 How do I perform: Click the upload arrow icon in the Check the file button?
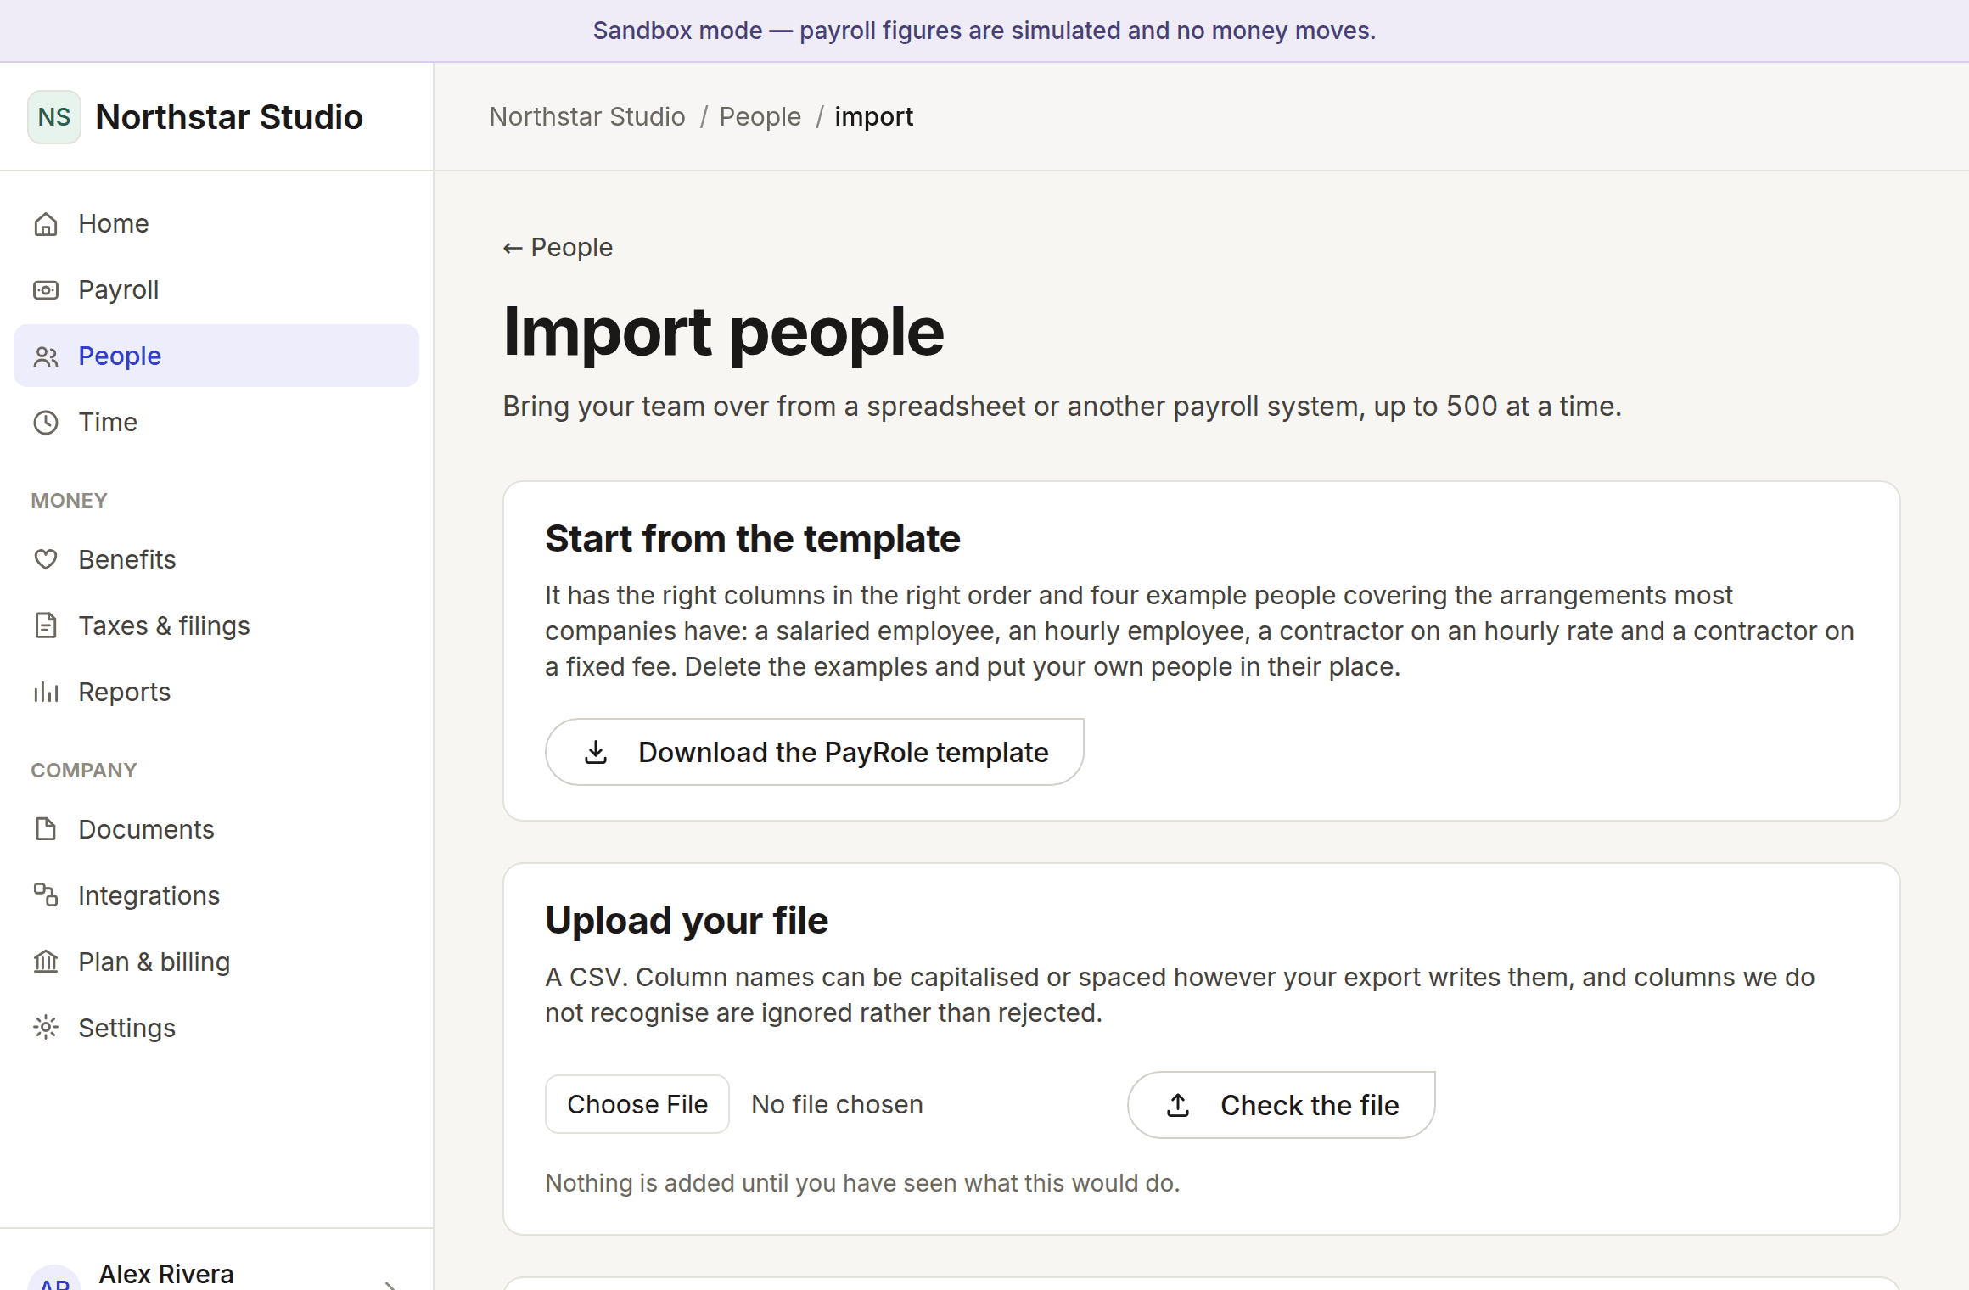tap(1178, 1106)
